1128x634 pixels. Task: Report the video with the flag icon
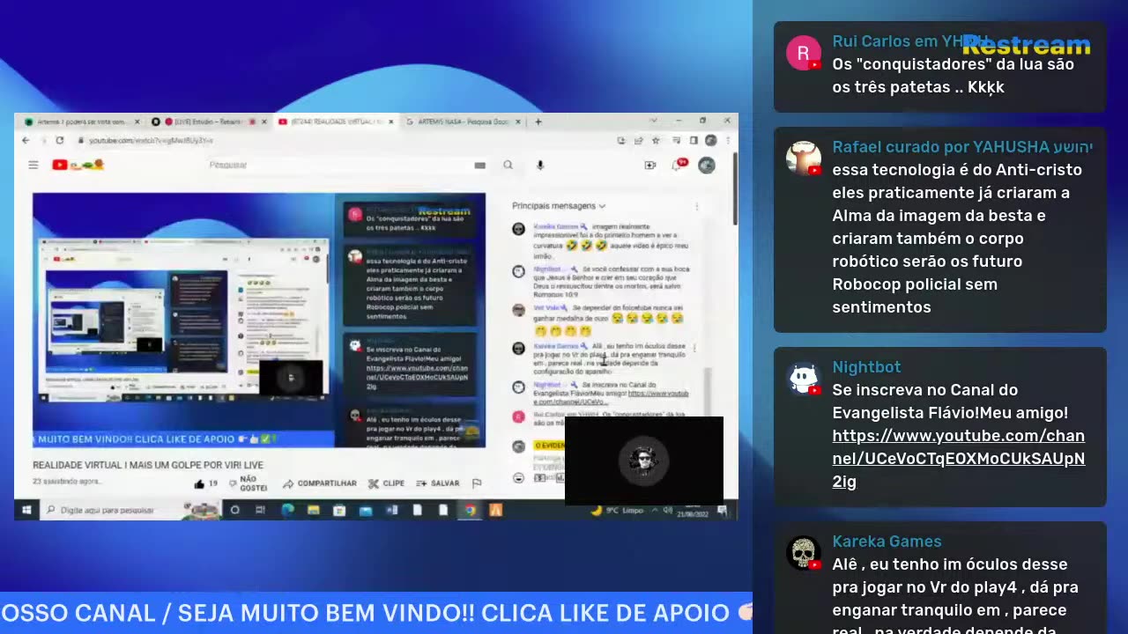point(477,483)
